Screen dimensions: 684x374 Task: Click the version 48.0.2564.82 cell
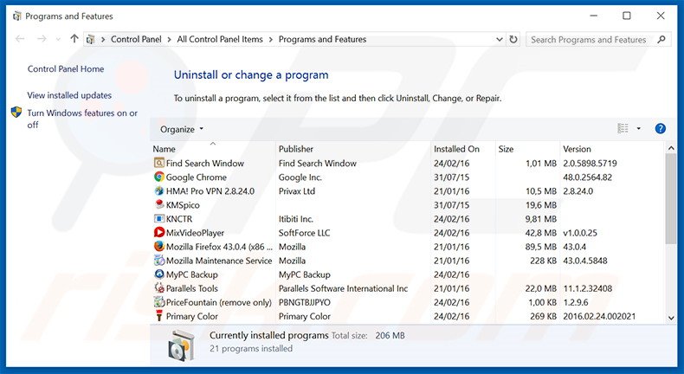(x=588, y=177)
